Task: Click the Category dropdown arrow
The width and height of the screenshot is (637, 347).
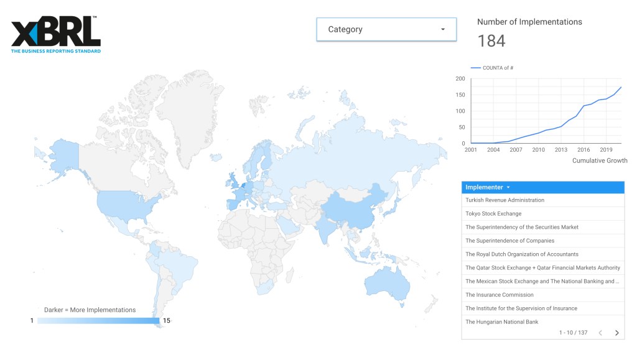Action: (443, 29)
